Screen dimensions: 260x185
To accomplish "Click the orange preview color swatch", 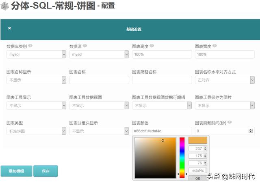I will pos(198,140).
